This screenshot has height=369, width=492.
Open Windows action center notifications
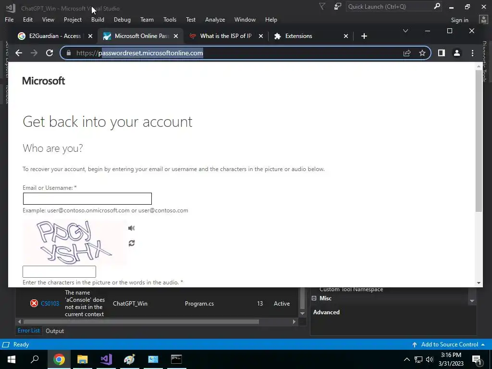pos(477,359)
